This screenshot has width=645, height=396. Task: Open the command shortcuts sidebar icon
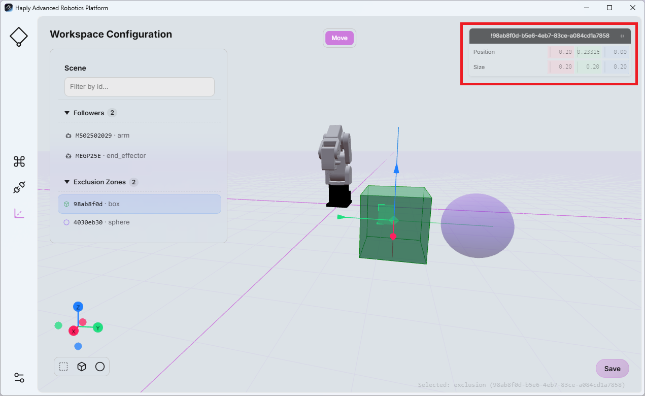(x=19, y=162)
